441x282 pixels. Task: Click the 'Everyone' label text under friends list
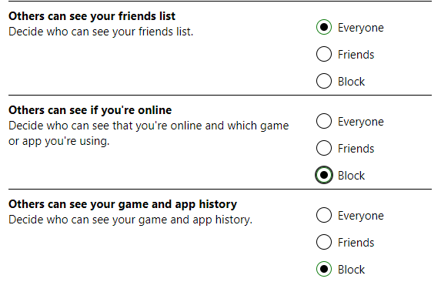pos(360,28)
